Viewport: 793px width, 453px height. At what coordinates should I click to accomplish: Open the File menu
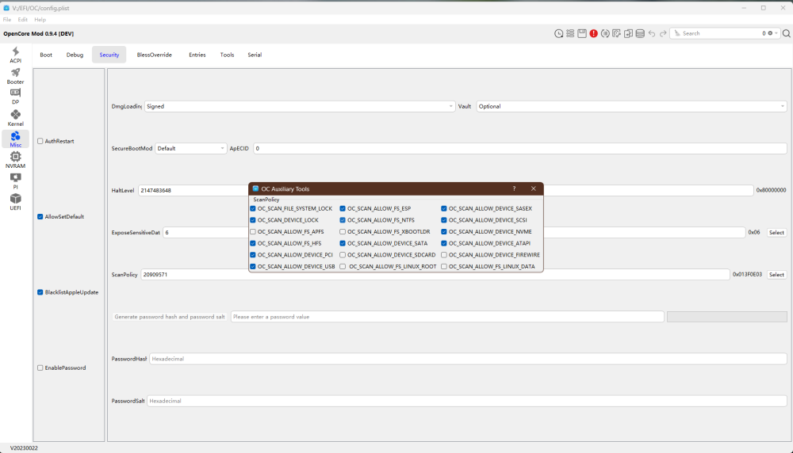click(x=7, y=20)
